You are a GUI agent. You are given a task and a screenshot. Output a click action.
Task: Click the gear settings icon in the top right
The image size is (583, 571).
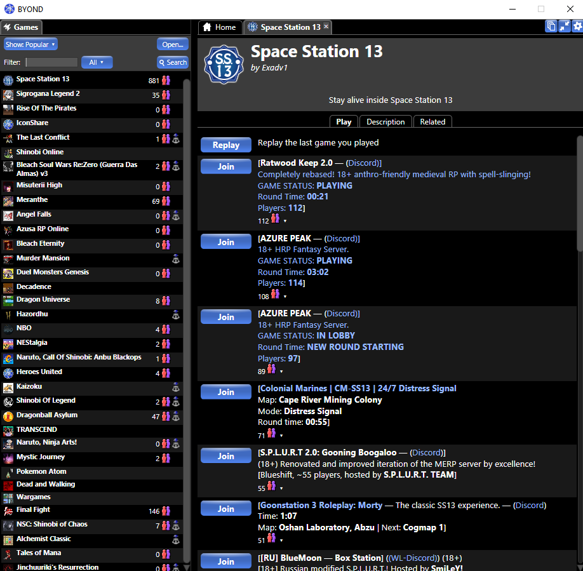click(x=577, y=27)
